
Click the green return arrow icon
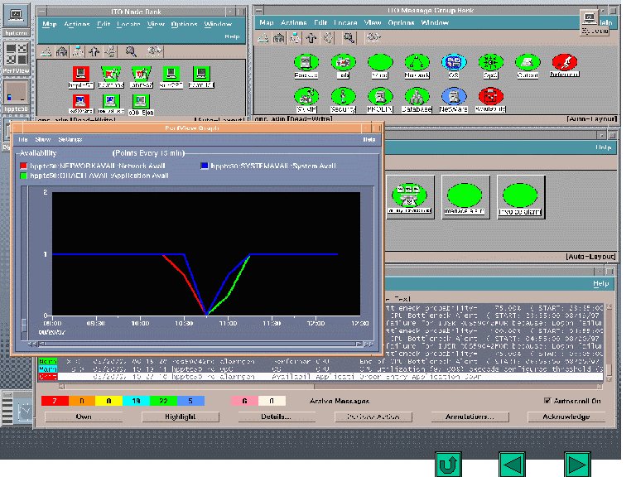pyautogui.click(x=448, y=465)
